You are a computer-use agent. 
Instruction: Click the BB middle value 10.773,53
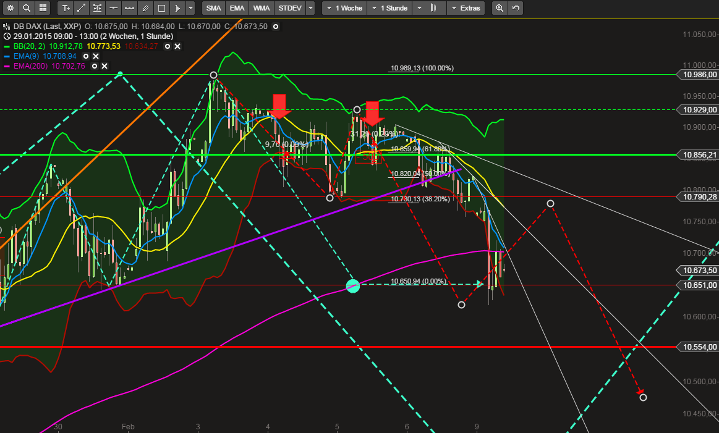tap(104, 46)
